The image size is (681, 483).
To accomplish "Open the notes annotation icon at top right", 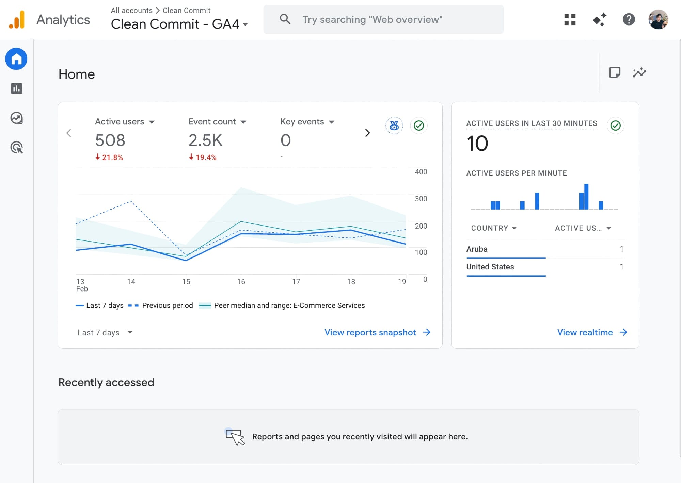I will (x=615, y=72).
